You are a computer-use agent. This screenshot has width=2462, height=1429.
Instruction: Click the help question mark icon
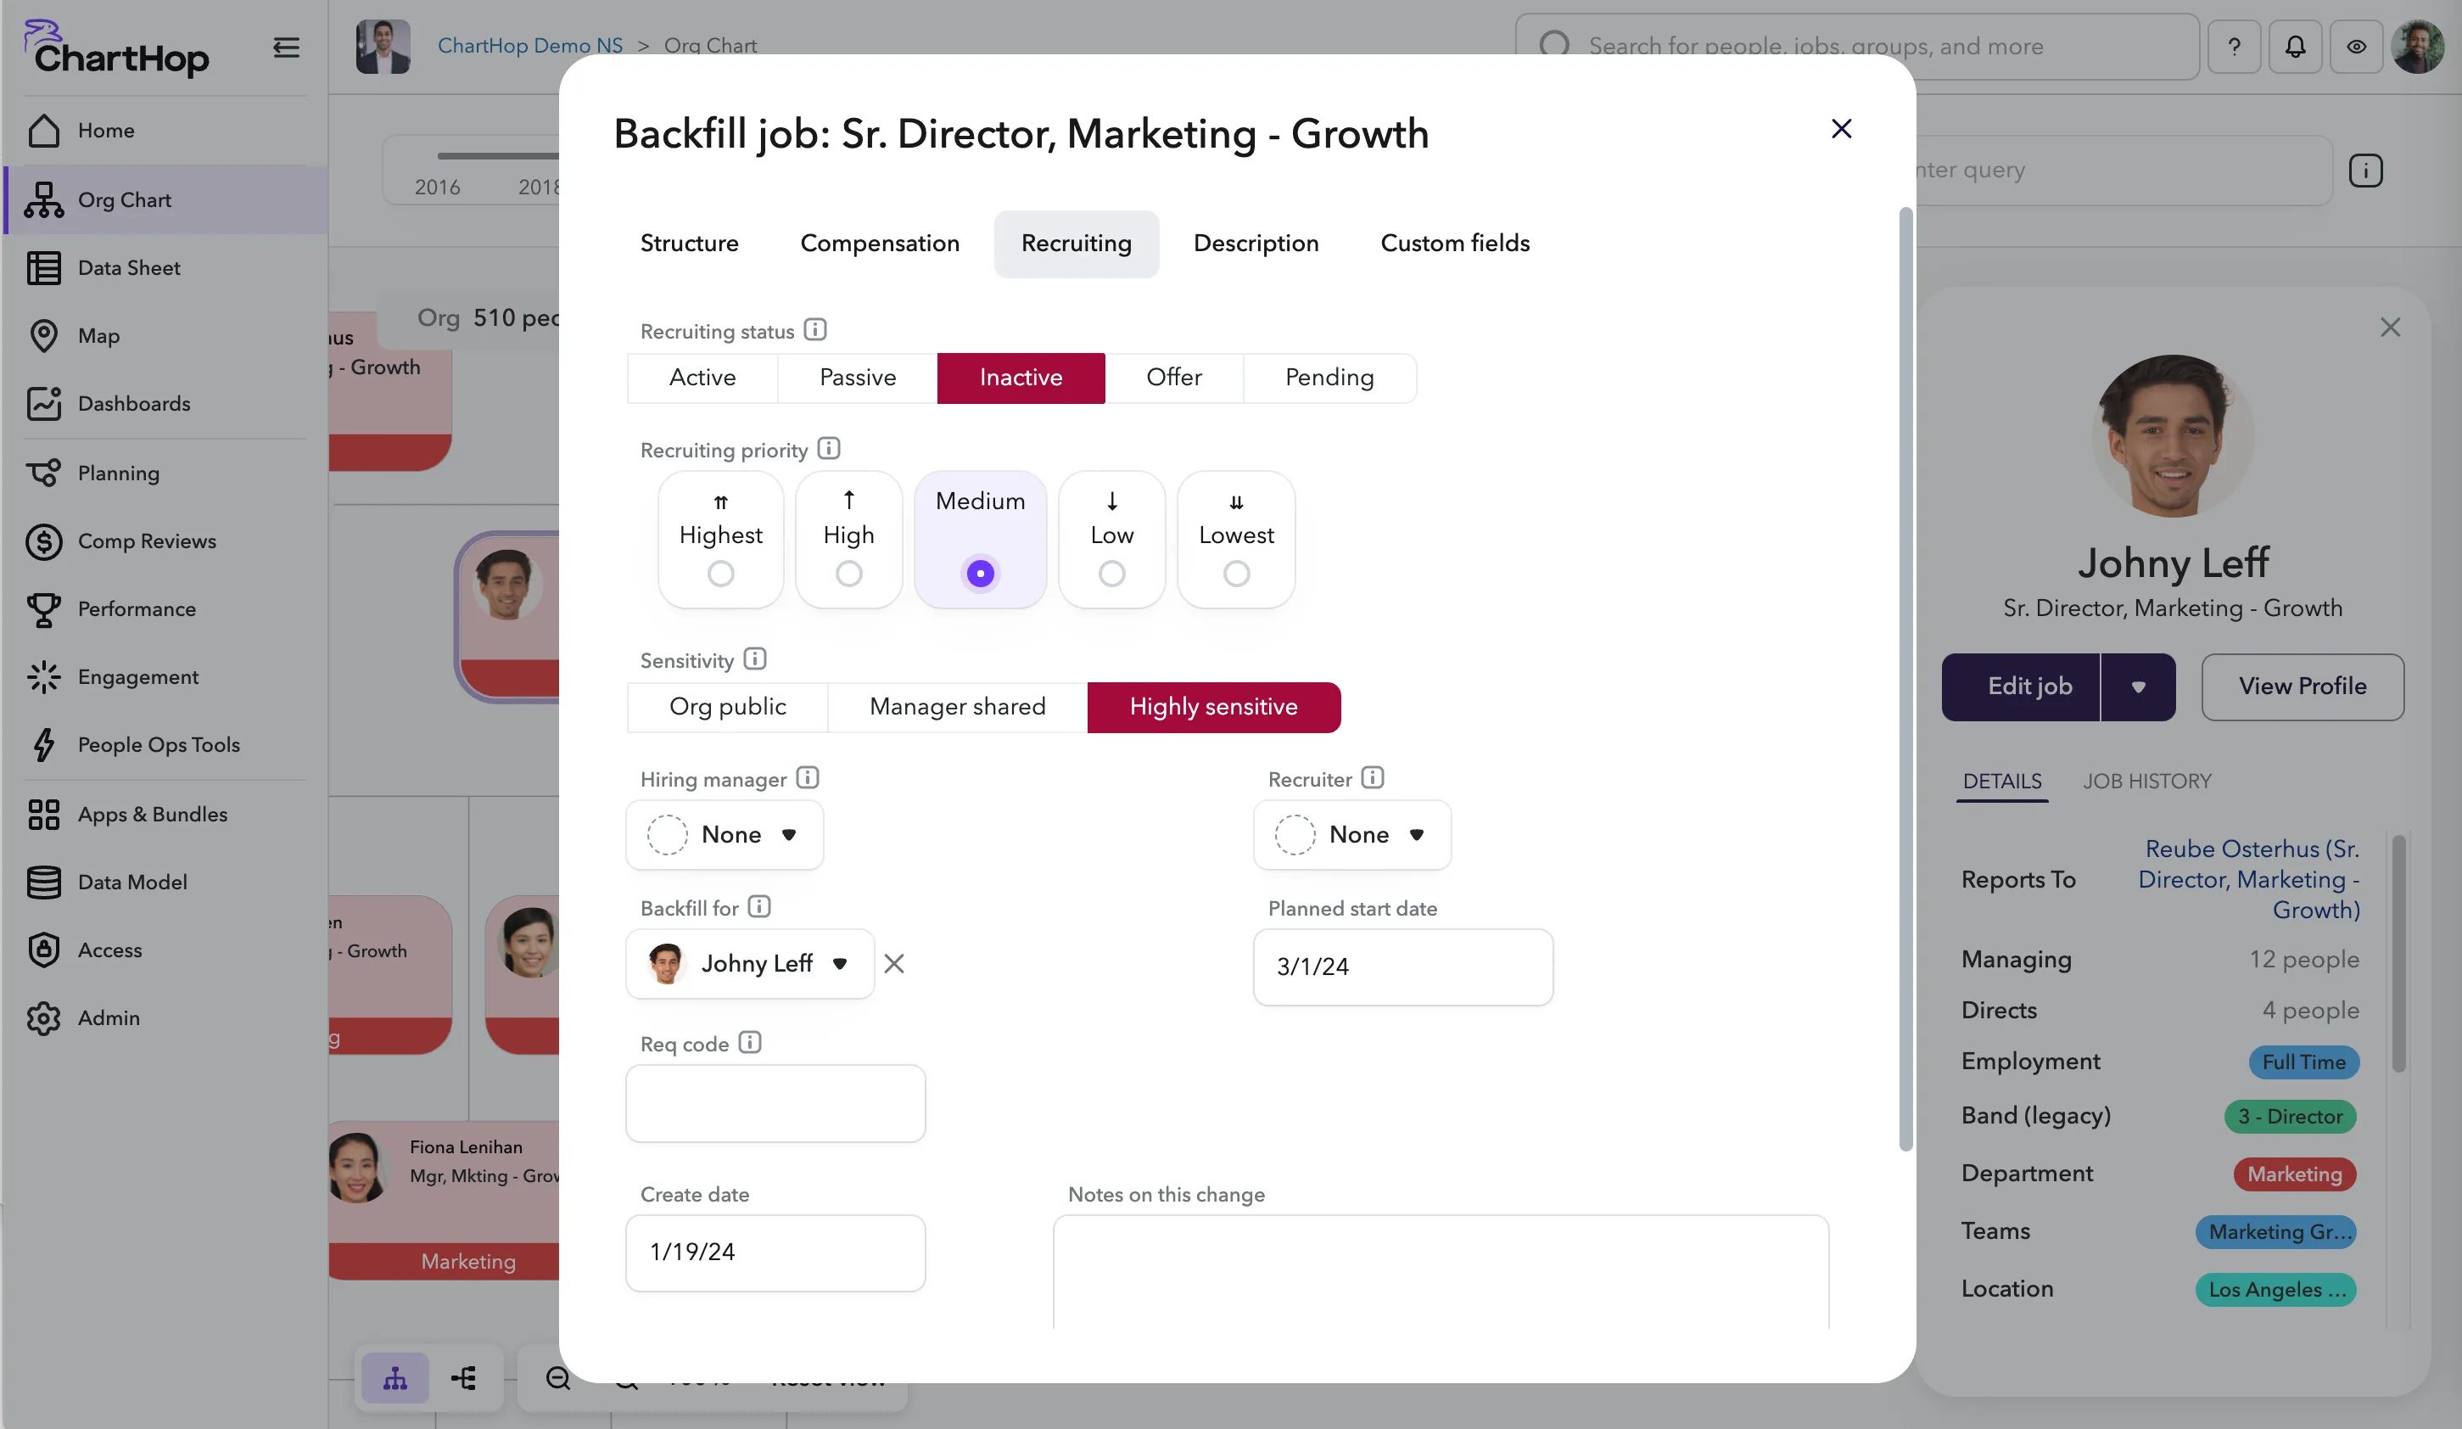click(x=2234, y=46)
